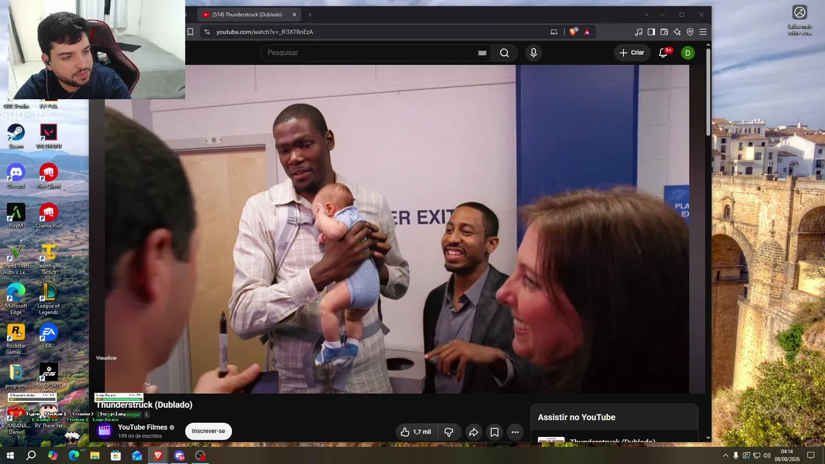Launch FiveM from the desktop
Image resolution: width=825 pixels, height=464 pixels.
[16, 216]
